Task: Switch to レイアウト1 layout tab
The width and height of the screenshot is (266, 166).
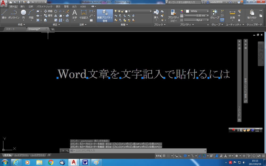Action: (x=21, y=155)
